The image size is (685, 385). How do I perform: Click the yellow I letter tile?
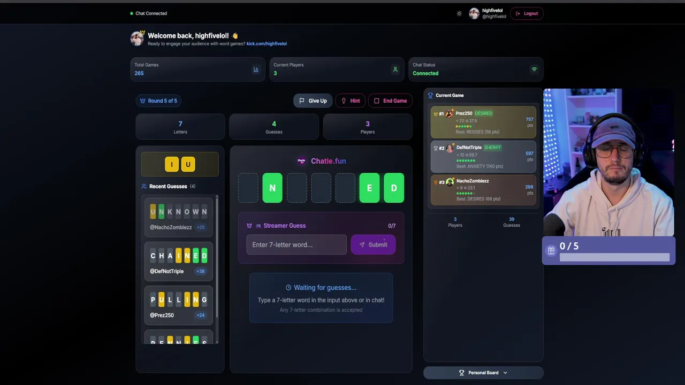(172, 164)
